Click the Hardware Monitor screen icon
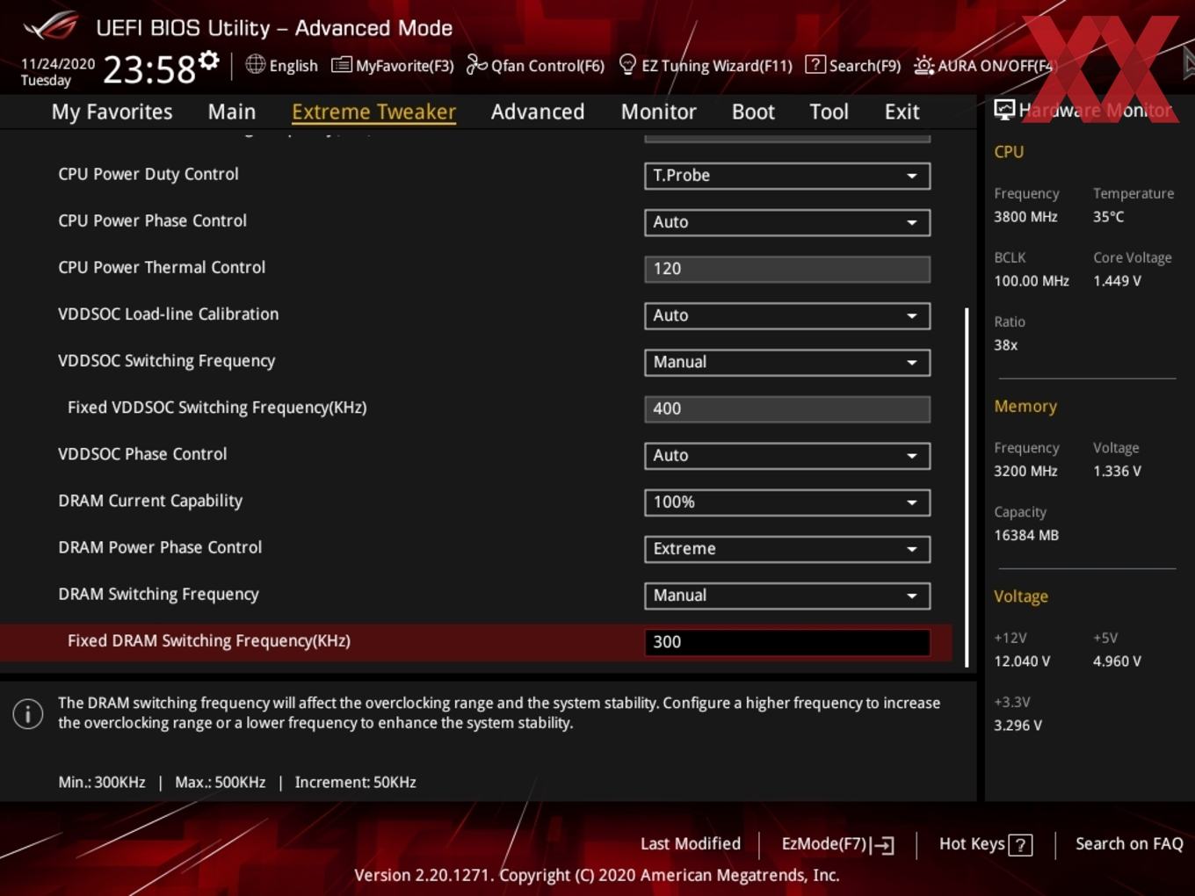Image resolution: width=1195 pixels, height=896 pixels. tap(1004, 110)
